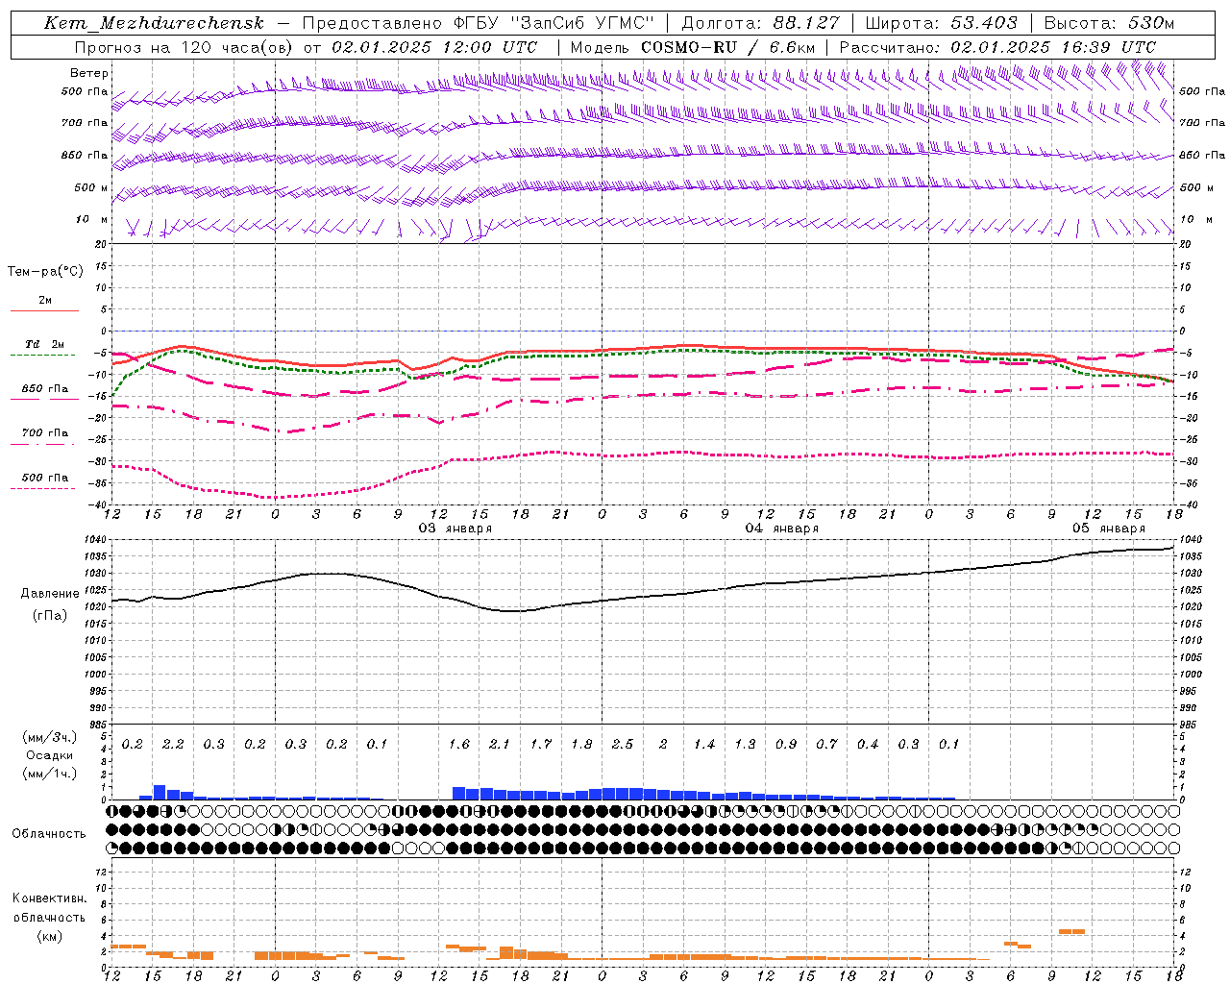The width and height of the screenshot is (1230, 984).
Task: Click the Kem_Mezhdurechensk station title
Action: point(154,23)
